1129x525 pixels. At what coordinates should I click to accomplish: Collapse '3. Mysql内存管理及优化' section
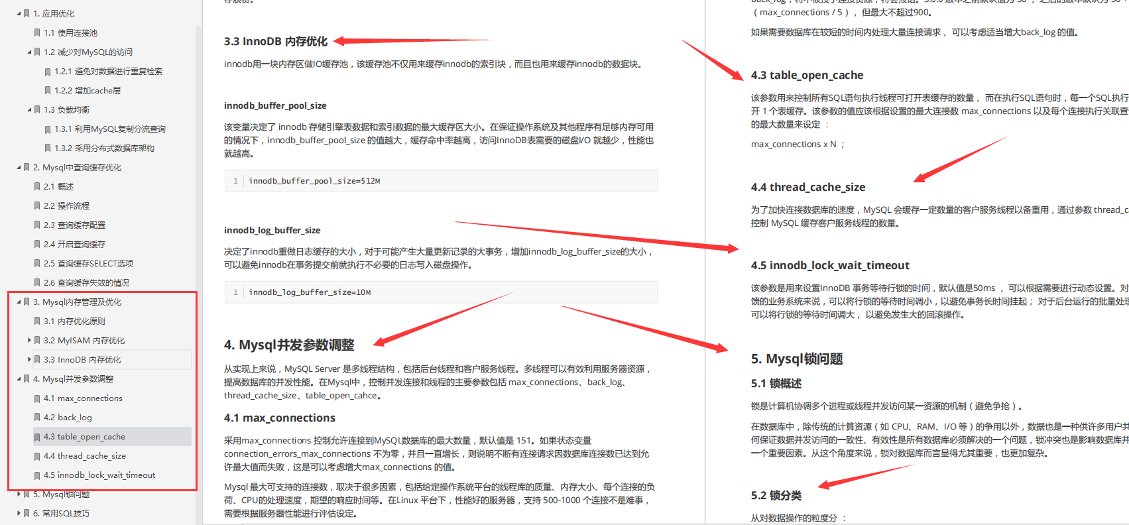pos(19,302)
